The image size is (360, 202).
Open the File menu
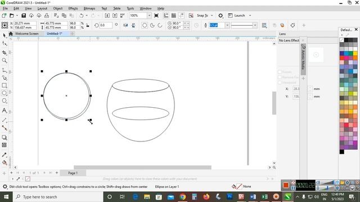click(x=5, y=8)
